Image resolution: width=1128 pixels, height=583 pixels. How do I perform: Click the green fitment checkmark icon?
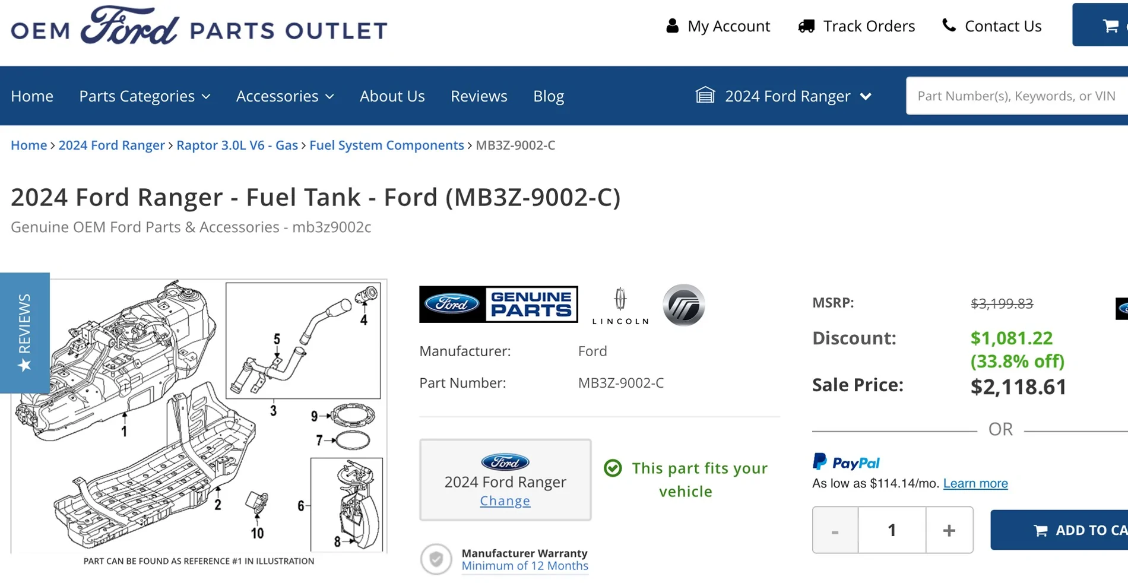coord(612,468)
